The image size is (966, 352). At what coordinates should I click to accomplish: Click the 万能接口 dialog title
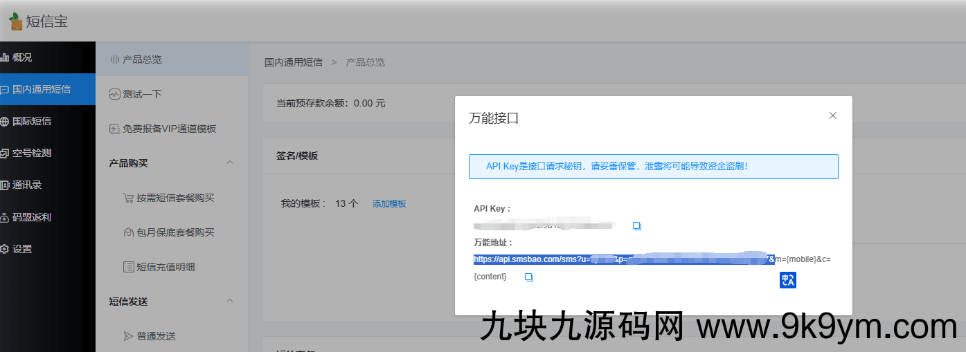pos(494,118)
